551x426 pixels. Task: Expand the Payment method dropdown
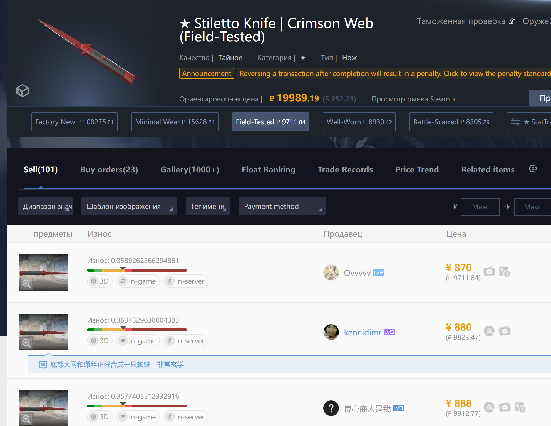click(282, 206)
